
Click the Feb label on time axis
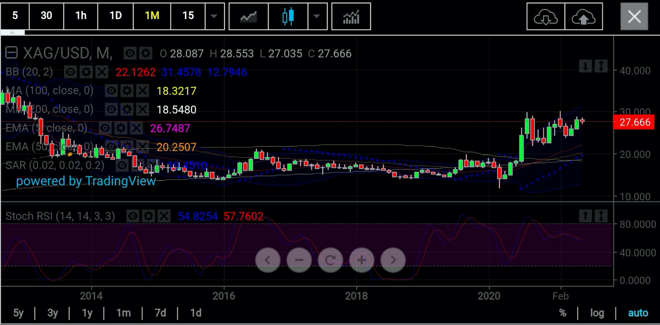pos(560,296)
